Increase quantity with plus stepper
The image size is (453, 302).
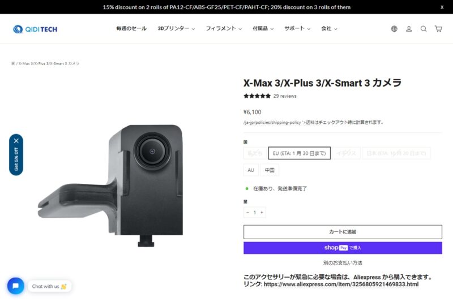pyautogui.click(x=262, y=212)
